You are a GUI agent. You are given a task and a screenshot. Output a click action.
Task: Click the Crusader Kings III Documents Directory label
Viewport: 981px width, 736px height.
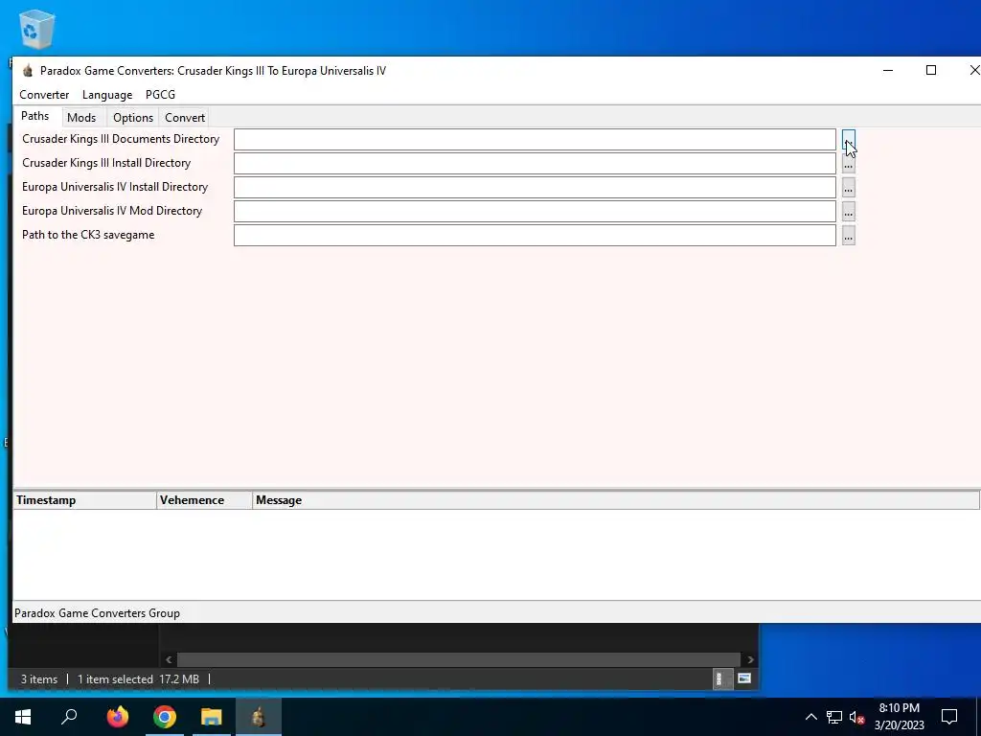[x=121, y=139]
